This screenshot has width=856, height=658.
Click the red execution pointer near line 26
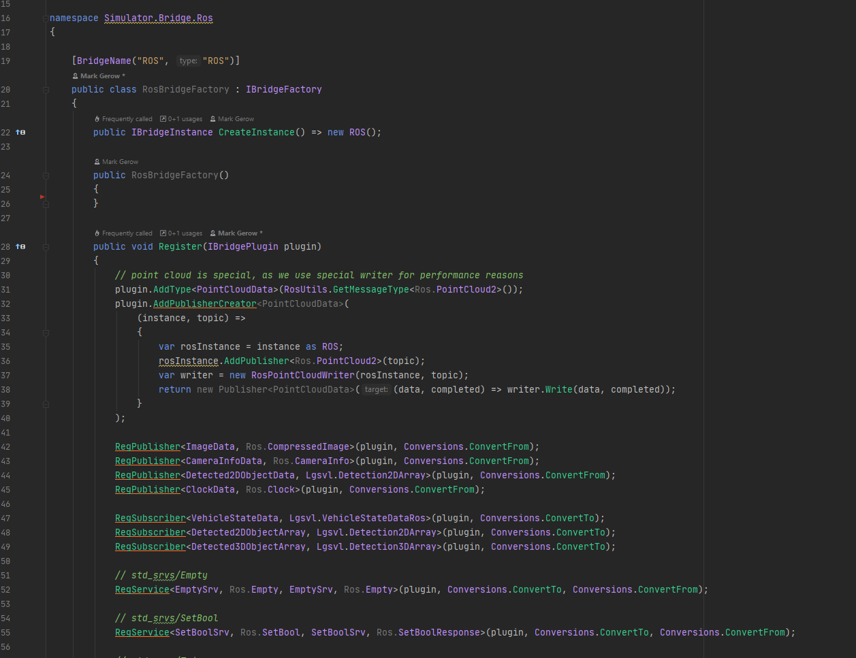pos(42,196)
